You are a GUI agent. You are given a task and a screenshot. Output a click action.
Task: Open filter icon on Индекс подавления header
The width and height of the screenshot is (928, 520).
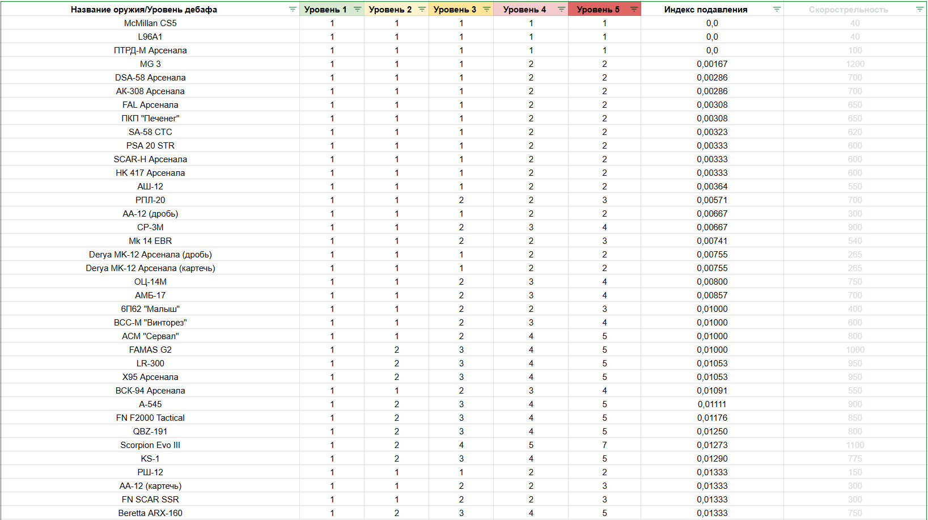[777, 9]
